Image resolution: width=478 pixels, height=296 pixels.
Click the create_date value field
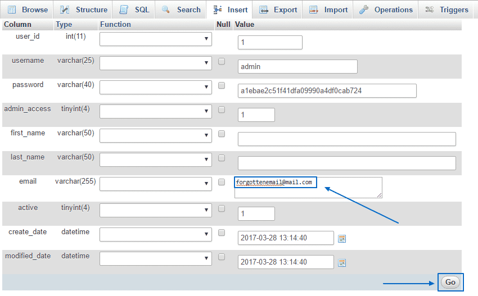pos(286,238)
